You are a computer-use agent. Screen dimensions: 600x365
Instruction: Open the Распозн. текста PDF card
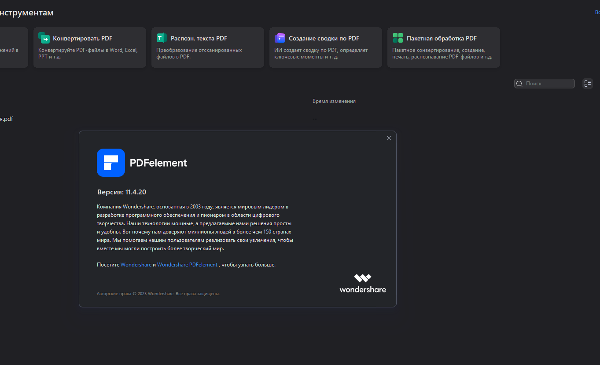tap(208, 47)
